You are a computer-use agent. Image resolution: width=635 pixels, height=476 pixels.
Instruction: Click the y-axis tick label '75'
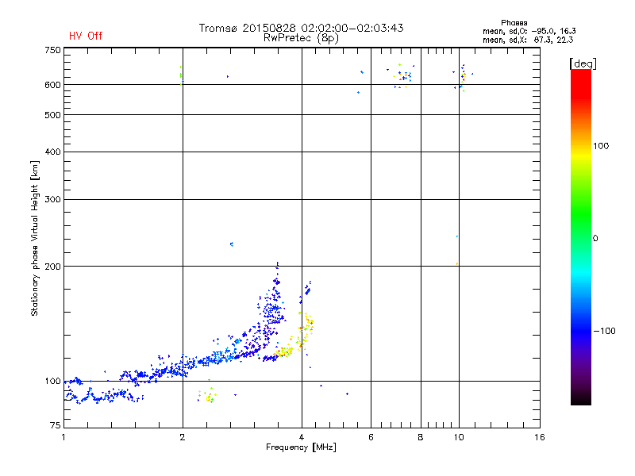click(56, 425)
